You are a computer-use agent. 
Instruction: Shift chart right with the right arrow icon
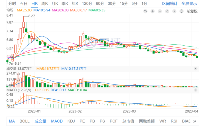pos(174,11)
